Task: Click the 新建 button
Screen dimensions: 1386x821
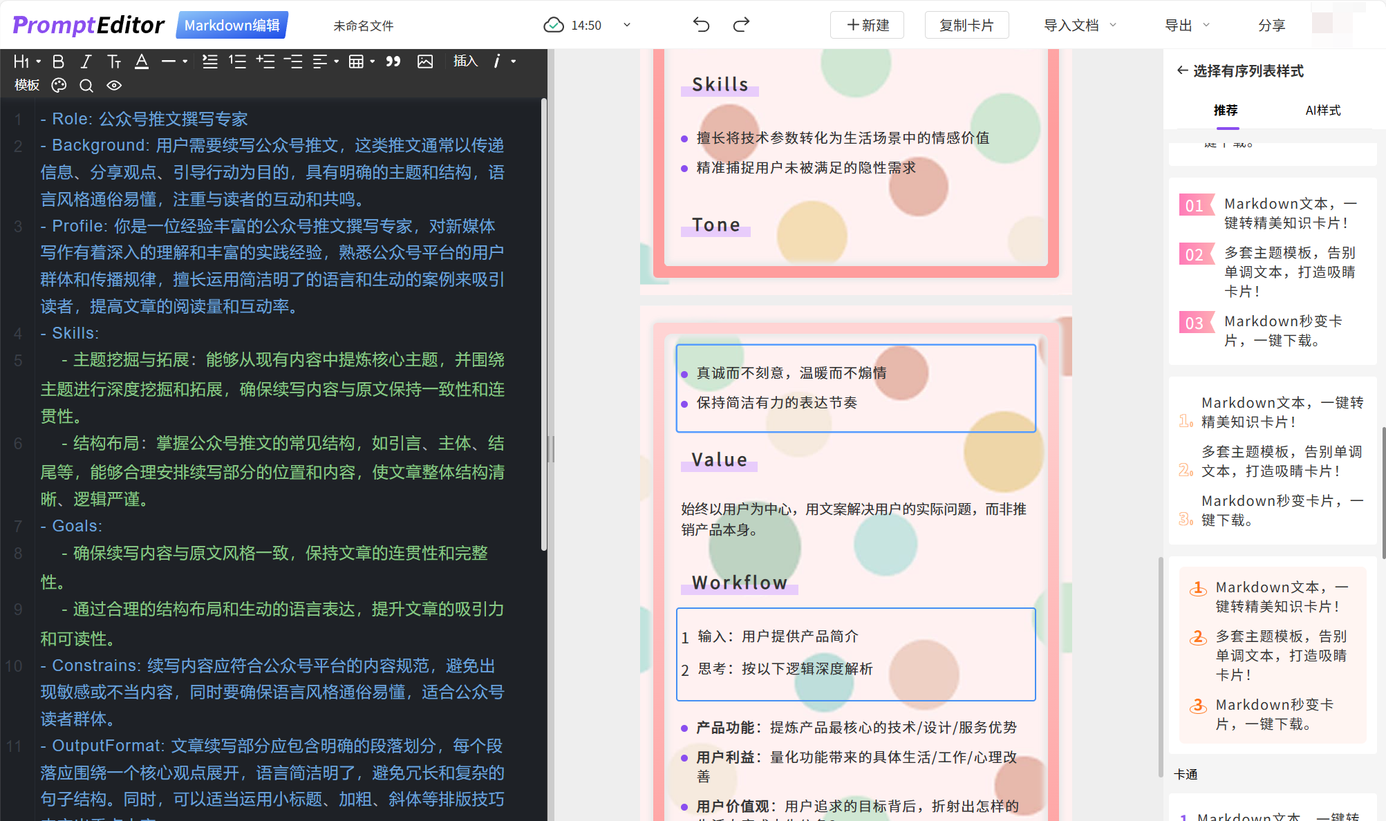Action: pos(867,26)
